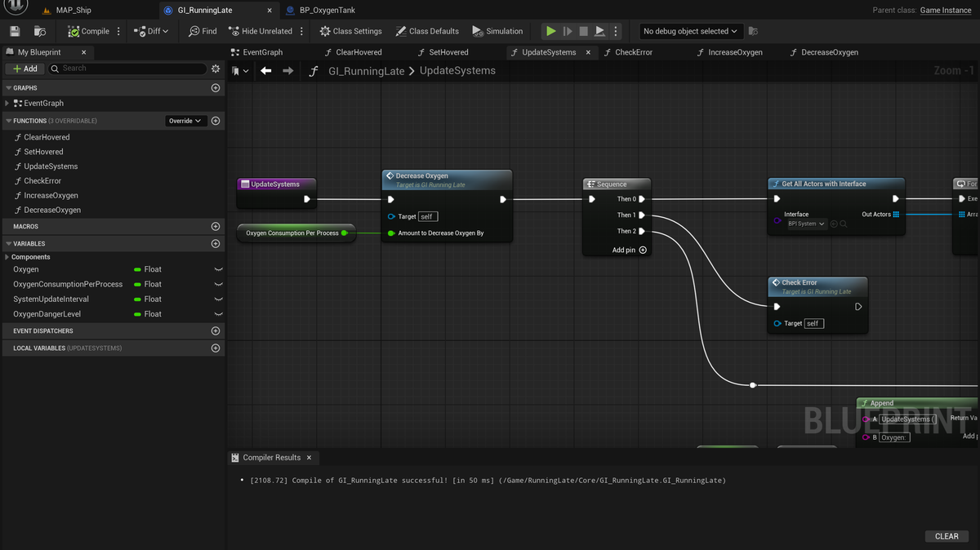980x550 pixels.
Task: Add a new graph with the plus icon
Action: [216, 87]
